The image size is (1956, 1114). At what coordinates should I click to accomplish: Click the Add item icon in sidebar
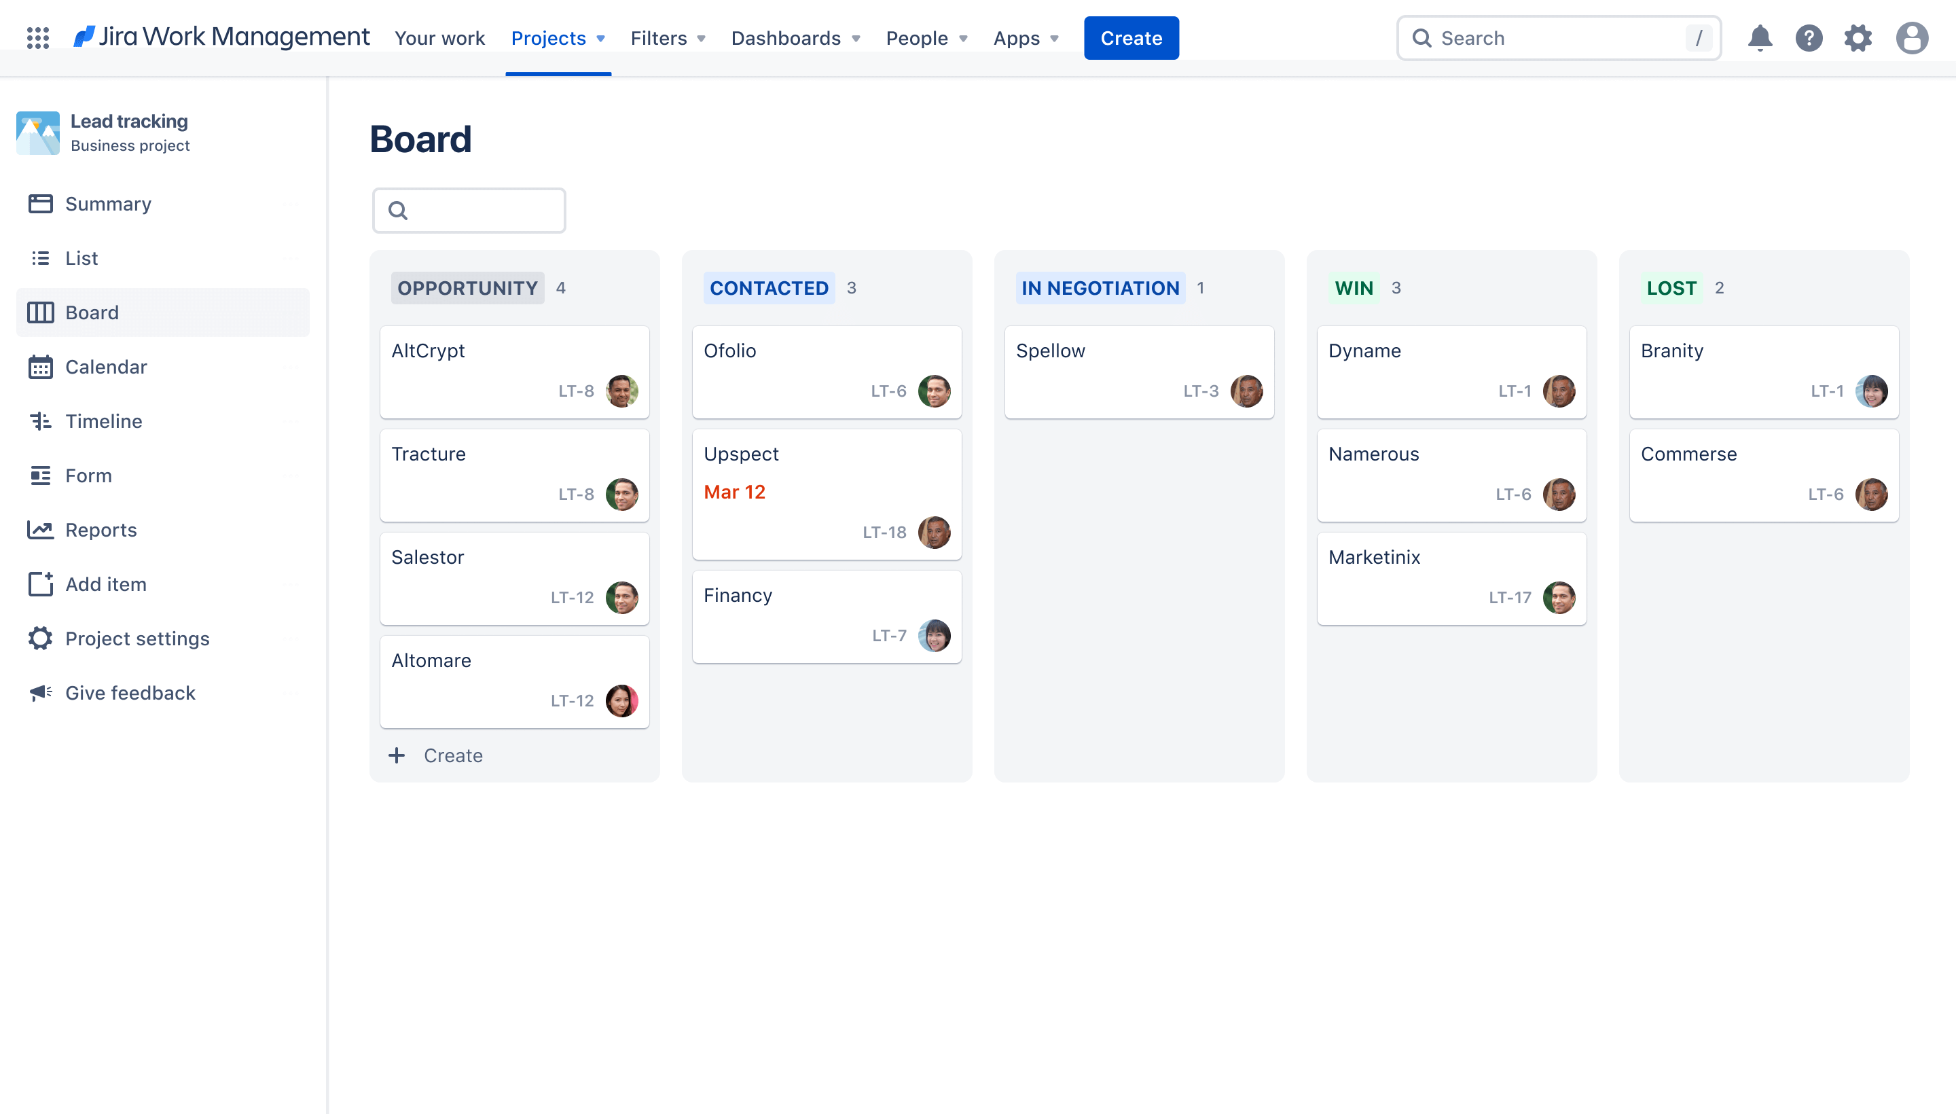(x=41, y=583)
